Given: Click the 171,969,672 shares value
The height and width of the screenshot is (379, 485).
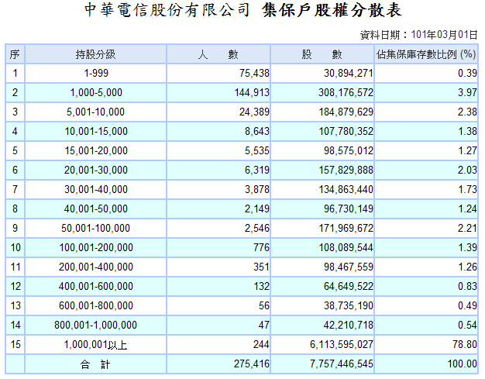Looking at the screenshot, I should (x=346, y=229).
